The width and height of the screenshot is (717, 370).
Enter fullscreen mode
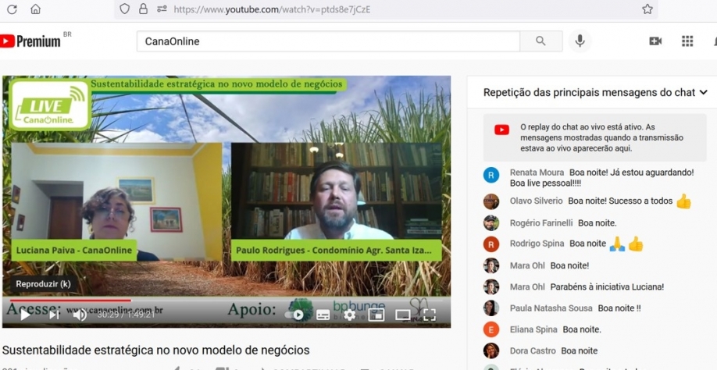(429, 315)
